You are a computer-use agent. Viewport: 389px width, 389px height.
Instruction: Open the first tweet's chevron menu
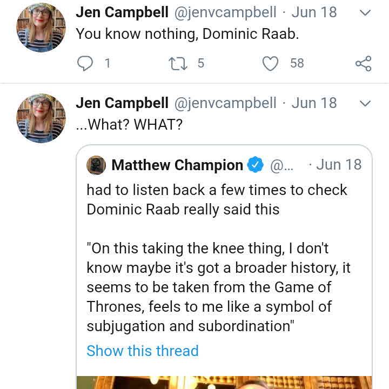pos(365,13)
